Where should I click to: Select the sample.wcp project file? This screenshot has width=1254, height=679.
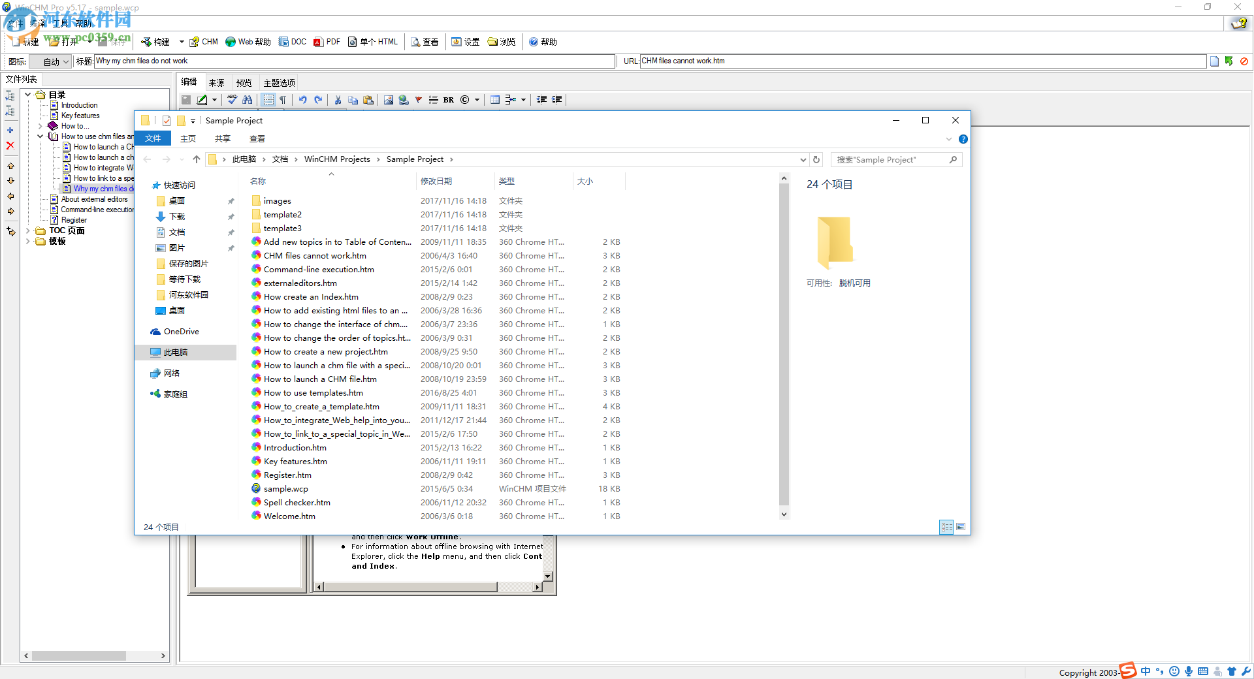click(x=285, y=489)
